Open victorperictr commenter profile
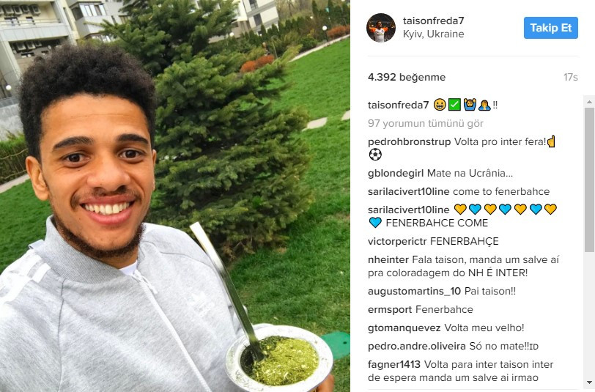 click(397, 241)
